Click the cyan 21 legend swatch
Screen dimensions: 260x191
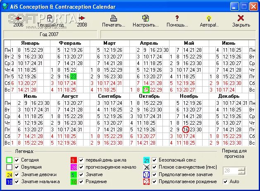click(147, 160)
